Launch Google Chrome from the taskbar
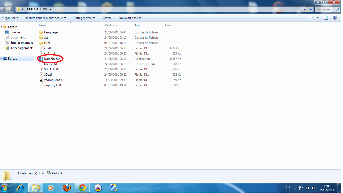 click(82, 188)
